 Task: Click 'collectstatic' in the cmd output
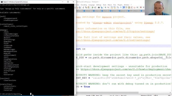click(10, 86)
